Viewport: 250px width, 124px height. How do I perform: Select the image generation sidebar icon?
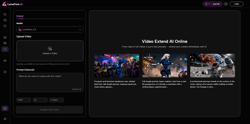[5, 37]
